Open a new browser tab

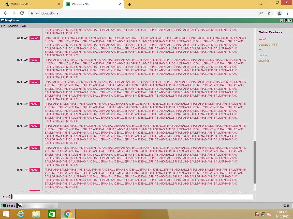click(129, 4)
